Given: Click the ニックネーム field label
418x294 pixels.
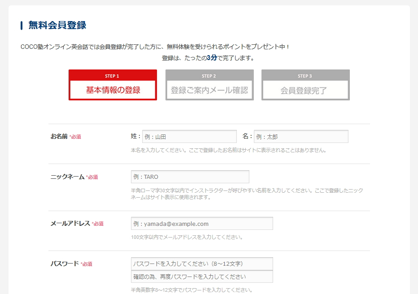Looking at the screenshot, I should click(67, 177).
